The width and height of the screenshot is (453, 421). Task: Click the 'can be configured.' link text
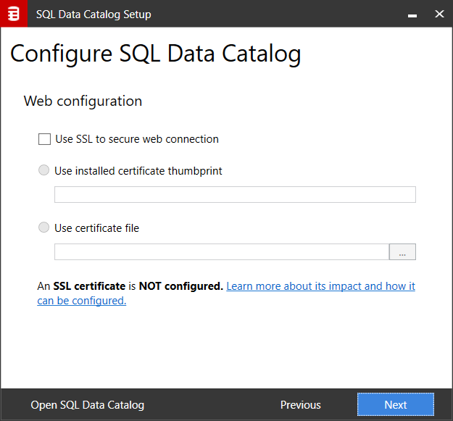click(82, 301)
